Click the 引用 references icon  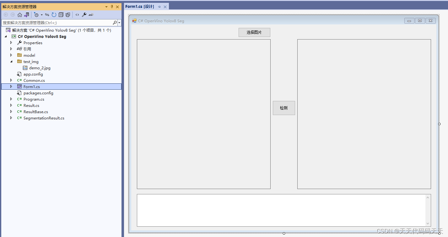point(19,49)
